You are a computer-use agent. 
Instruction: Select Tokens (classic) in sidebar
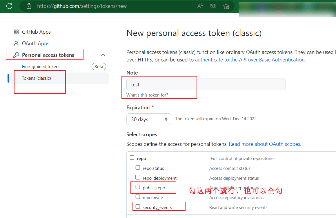point(37,78)
